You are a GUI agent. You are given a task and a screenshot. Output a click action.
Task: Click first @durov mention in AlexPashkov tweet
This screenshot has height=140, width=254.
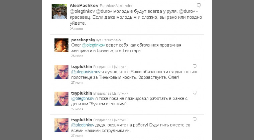pyautogui.click(x=104, y=11)
